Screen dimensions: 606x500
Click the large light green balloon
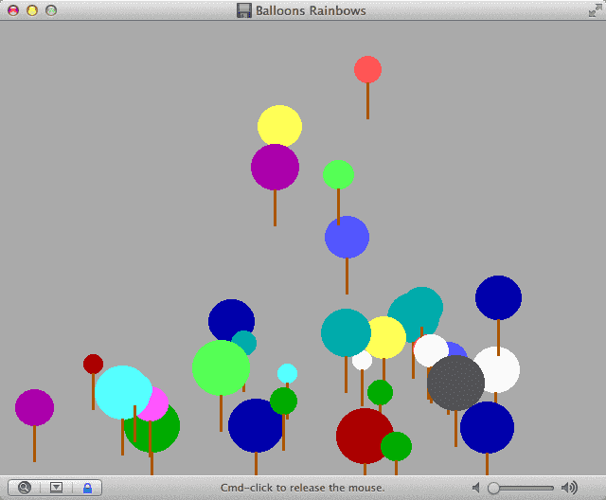[221, 367]
